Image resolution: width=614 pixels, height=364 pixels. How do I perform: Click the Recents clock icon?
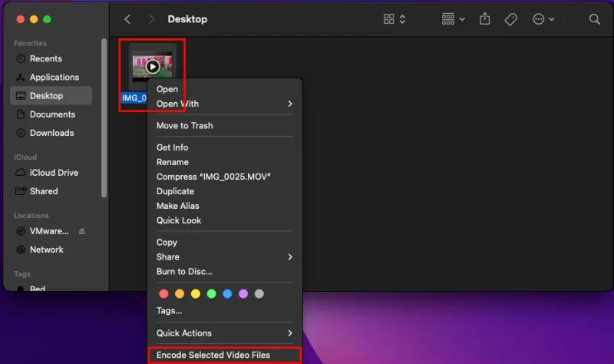pos(21,59)
